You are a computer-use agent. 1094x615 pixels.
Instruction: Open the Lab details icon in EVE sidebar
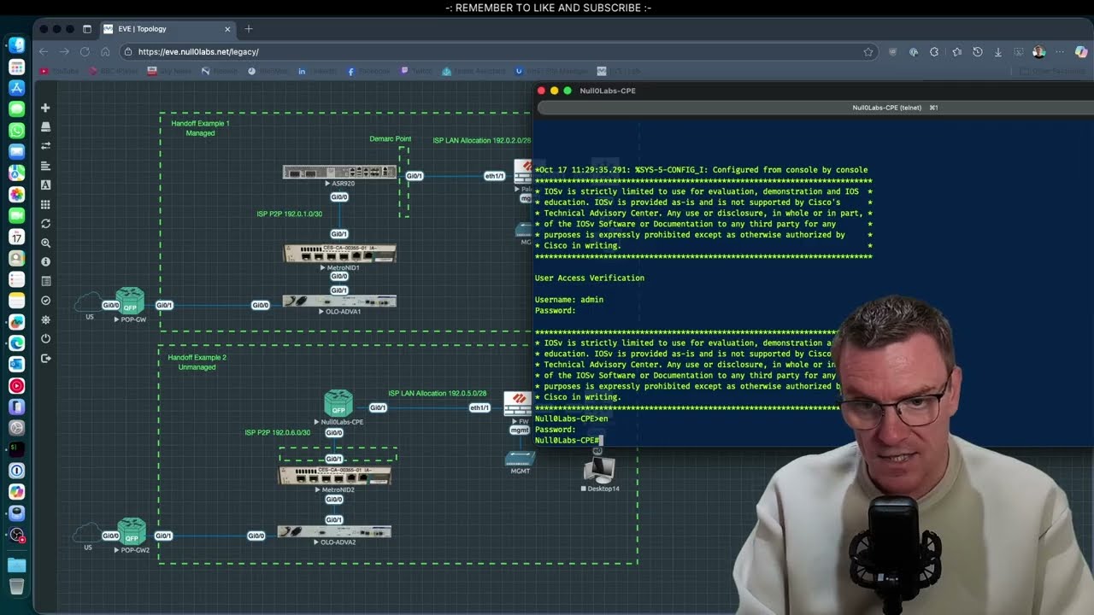pyautogui.click(x=45, y=281)
